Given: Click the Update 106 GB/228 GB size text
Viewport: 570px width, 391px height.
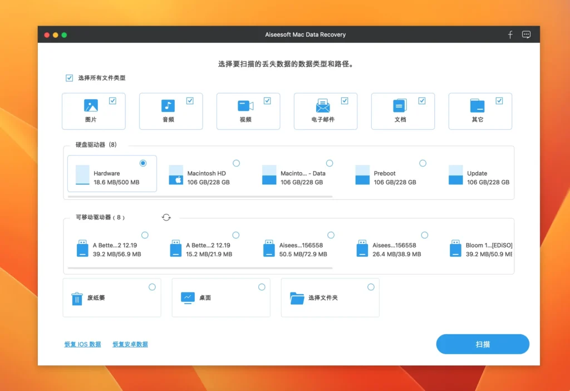Looking at the screenshot, I should coord(488,182).
